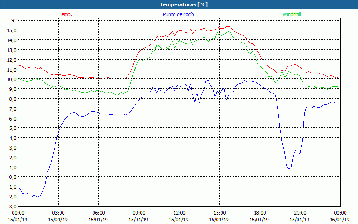Click the "2,0" y-axis value
This screenshot has height=224, width=358.
click(x=13, y=158)
